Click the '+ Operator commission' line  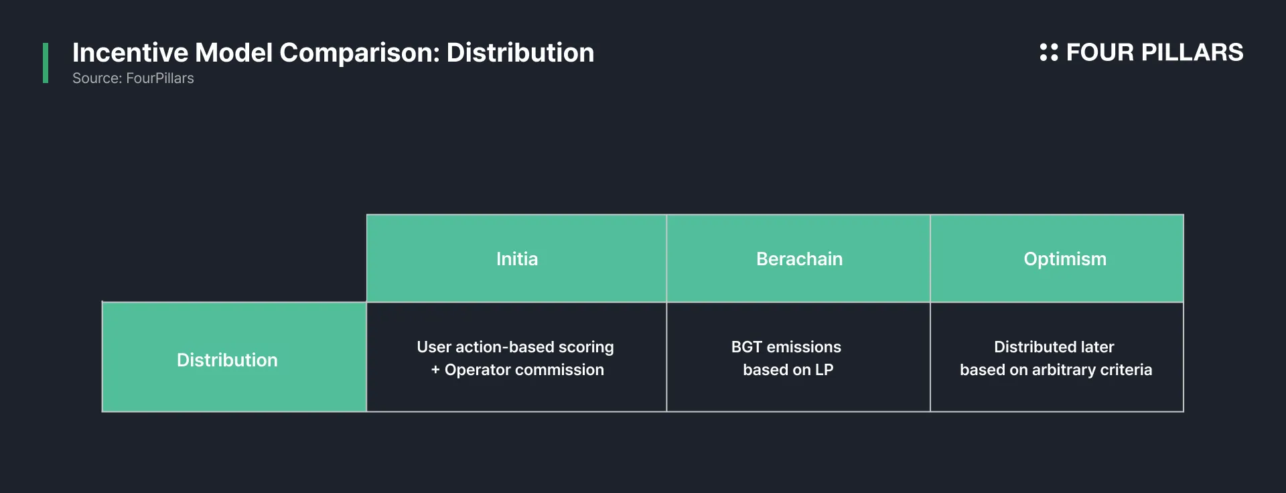pyautogui.click(x=517, y=370)
